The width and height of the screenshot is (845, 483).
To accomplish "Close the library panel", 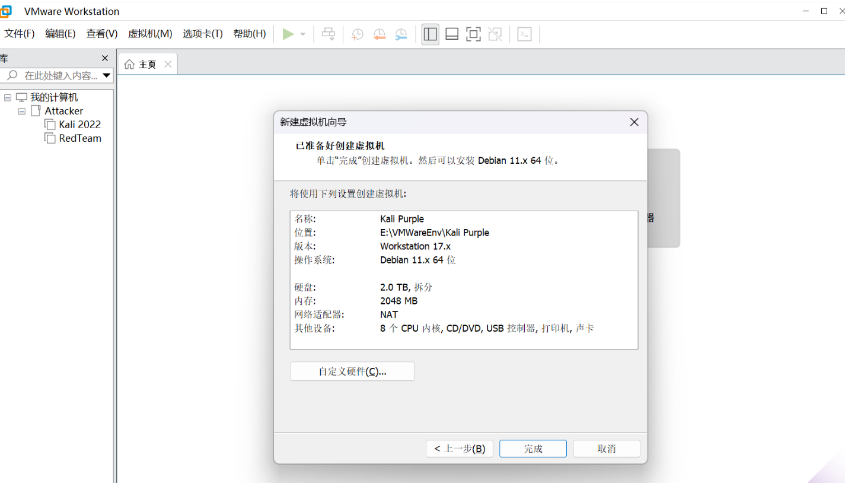I will pyautogui.click(x=105, y=58).
